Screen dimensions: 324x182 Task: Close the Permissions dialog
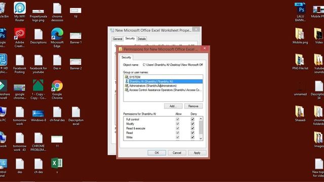pyautogui.click(x=205, y=49)
